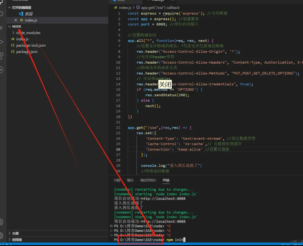
Task: Click the braces icon beside package.json
Action: pyautogui.click(x=13, y=52)
